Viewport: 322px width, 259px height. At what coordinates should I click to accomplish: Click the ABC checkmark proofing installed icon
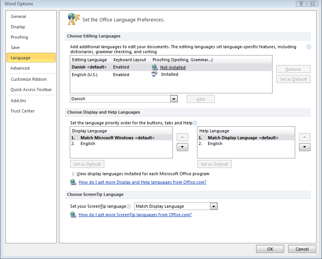click(154, 75)
